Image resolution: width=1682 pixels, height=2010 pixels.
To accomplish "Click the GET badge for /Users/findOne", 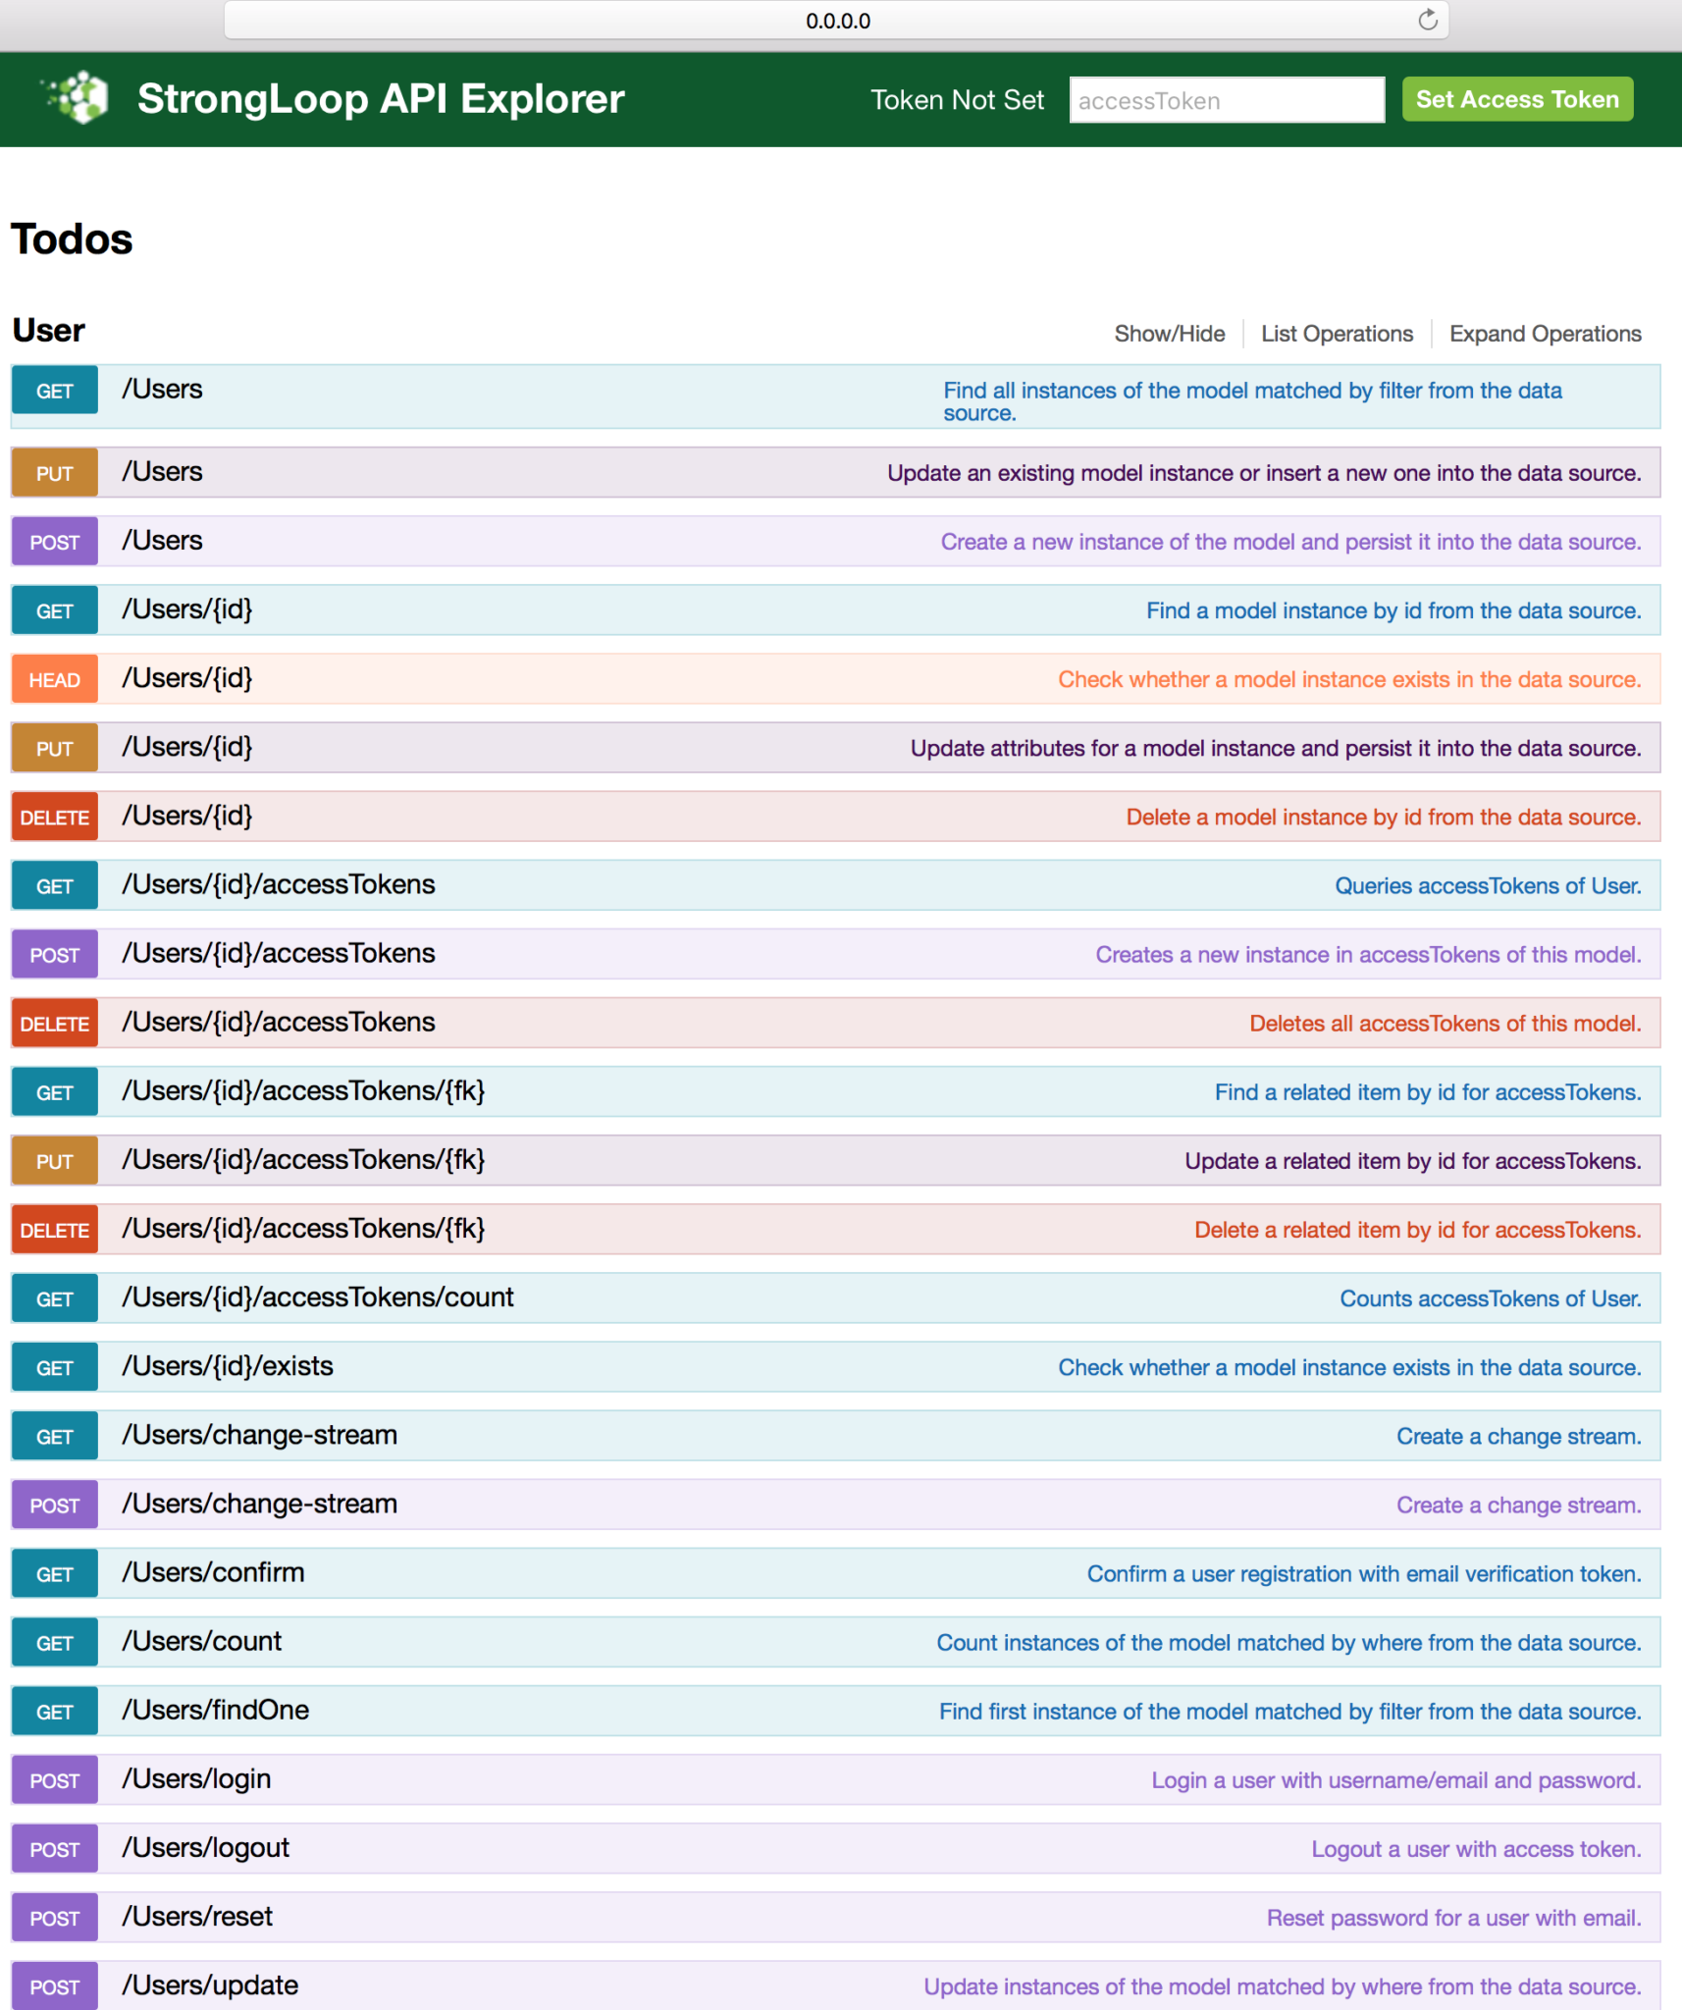I will pyautogui.click(x=54, y=1711).
